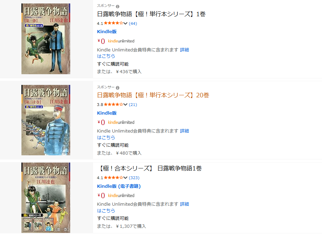Click cover thumbnail of 第二十巻
322x234 pixels.
click(46, 120)
